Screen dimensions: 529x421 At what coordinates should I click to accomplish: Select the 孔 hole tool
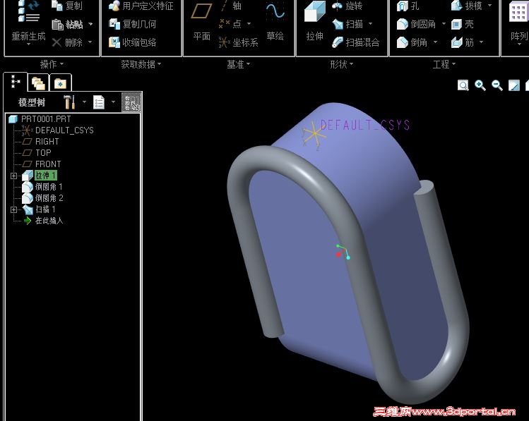click(x=408, y=6)
